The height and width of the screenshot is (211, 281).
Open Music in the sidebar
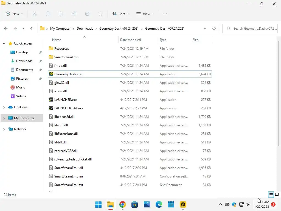pos(20,87)
